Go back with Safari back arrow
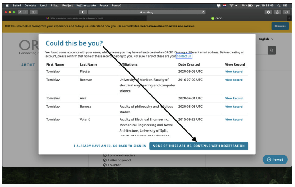 coord(20,12)
